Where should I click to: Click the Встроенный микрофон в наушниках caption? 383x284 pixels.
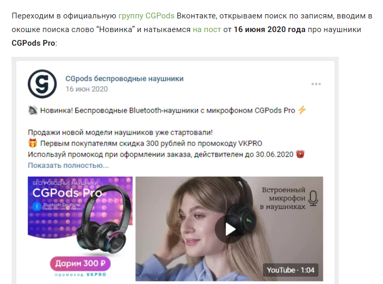coord(283,198)
